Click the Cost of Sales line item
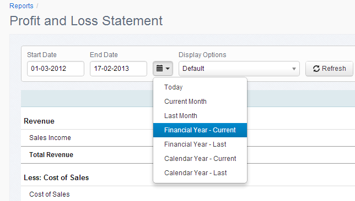The height and width of the screenshot is (201, 355). 50,194
